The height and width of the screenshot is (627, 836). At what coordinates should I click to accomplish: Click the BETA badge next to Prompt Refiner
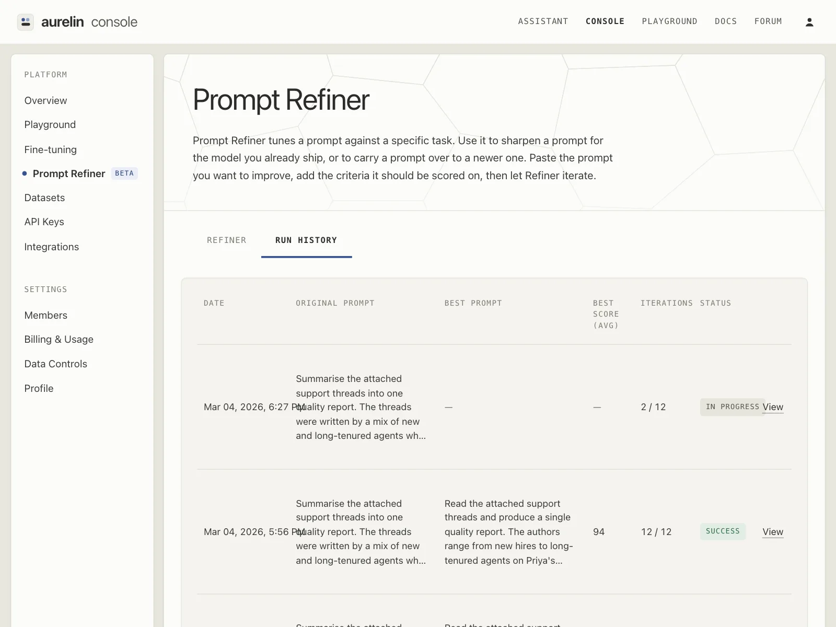click(x=124, y=173)
